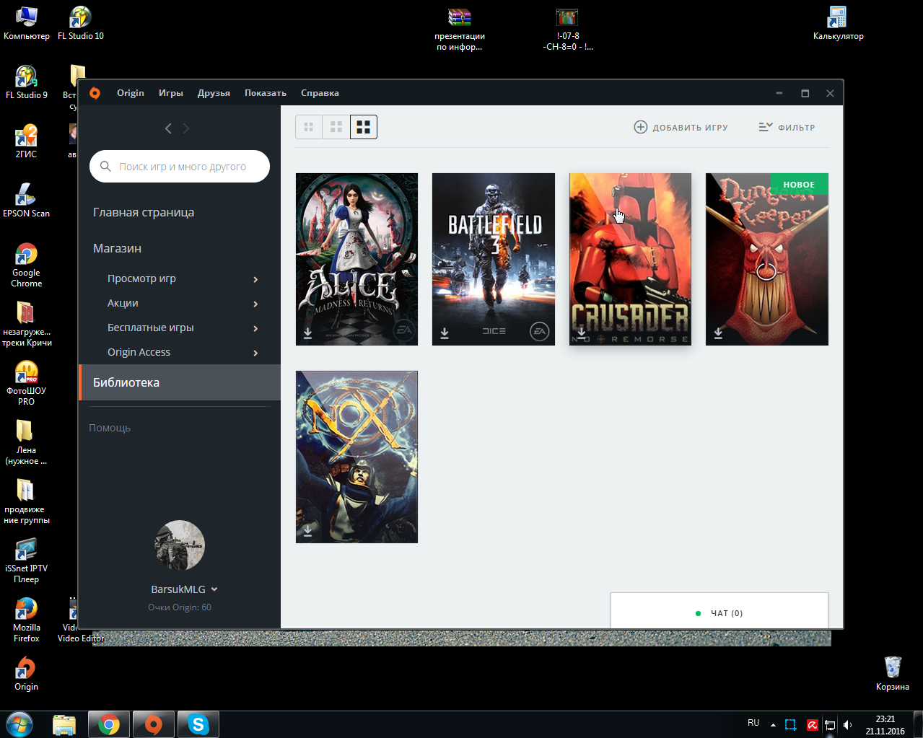Image resolution: width=923 pixels, height=738 pixels.
Task: Open EPSON Scan desktop shortcut
Action: pos(26,201)
